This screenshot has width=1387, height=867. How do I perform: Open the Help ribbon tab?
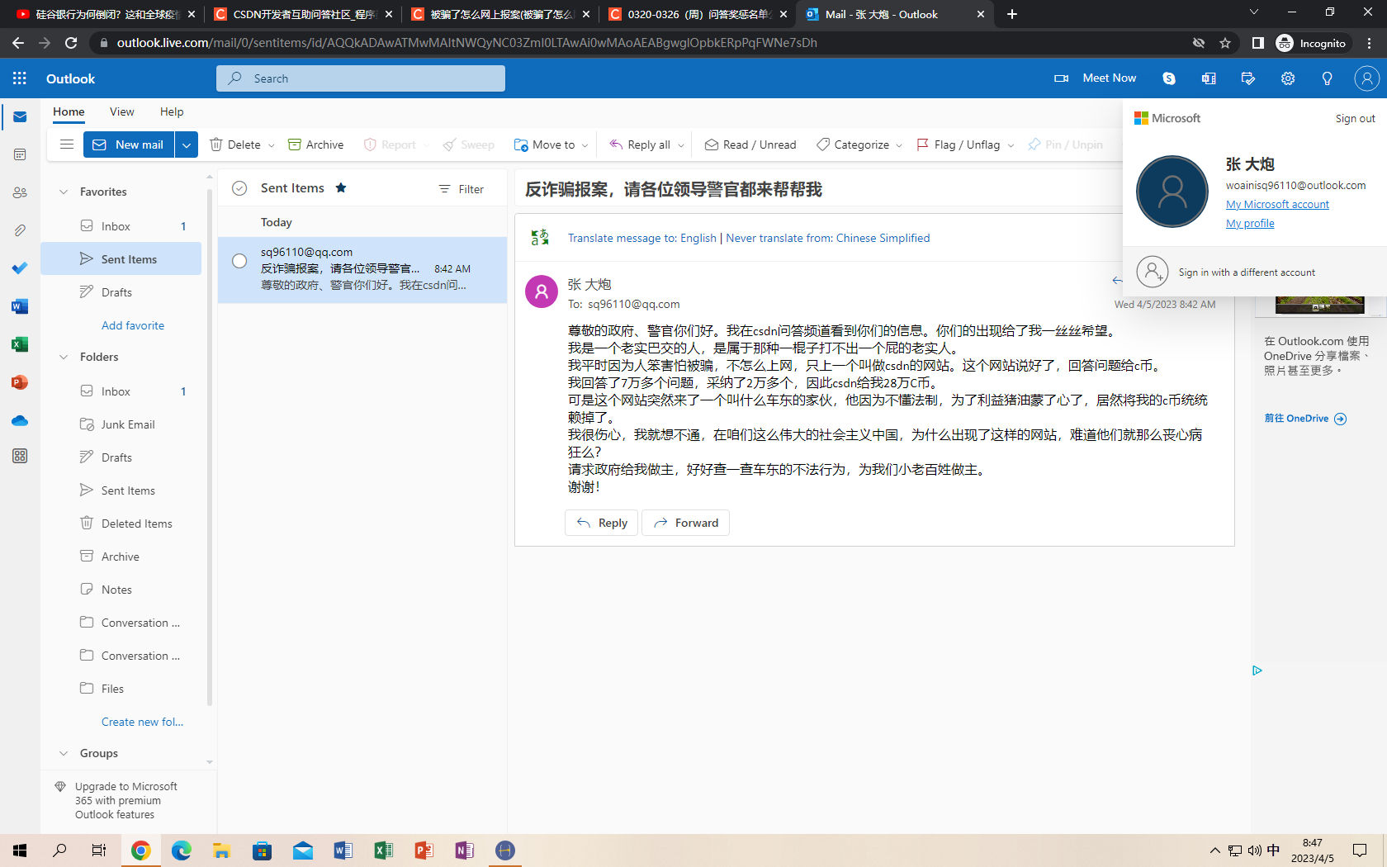pos(172,111)
